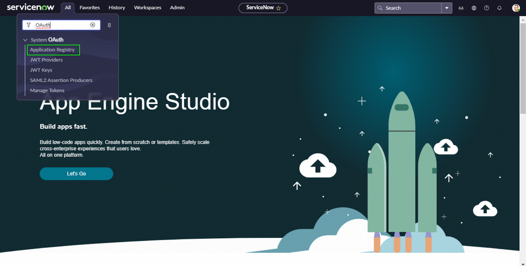Open the History menu

tap(117, 8)
